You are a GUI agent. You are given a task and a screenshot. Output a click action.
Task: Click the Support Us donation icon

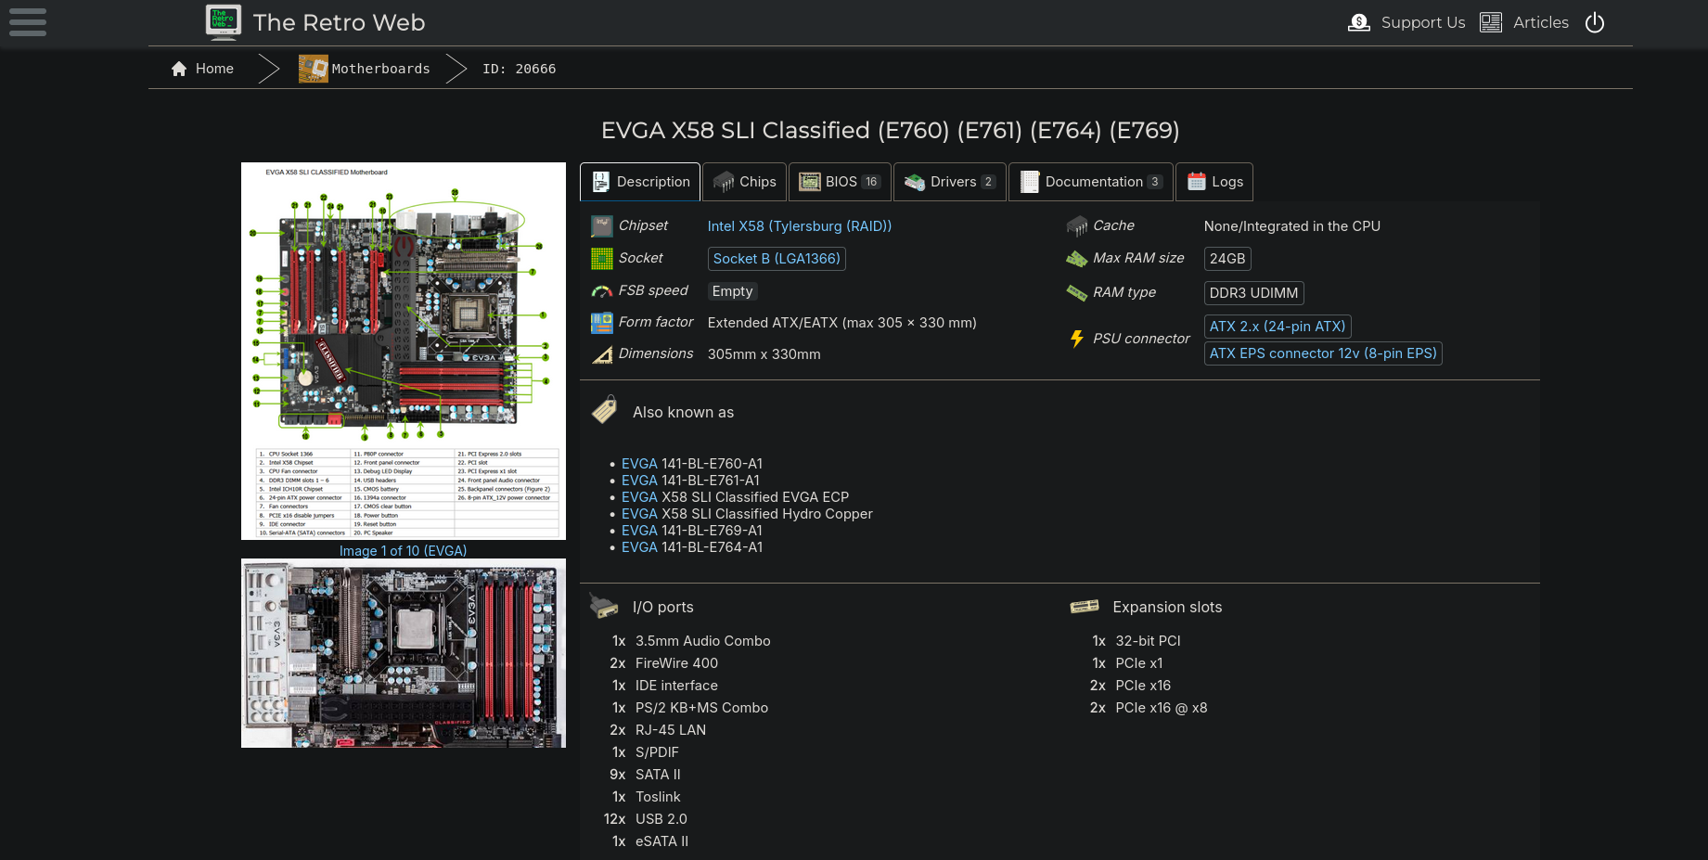tap(1359, 22)
